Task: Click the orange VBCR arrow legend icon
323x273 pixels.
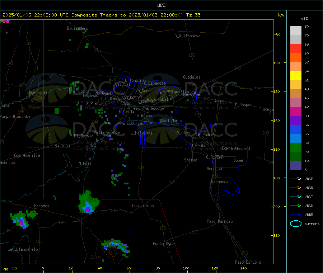Action: 296,188
